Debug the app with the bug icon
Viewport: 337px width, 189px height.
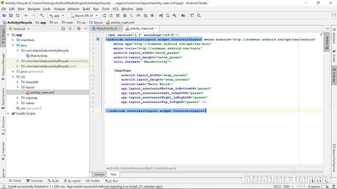[x=125, y=15]
